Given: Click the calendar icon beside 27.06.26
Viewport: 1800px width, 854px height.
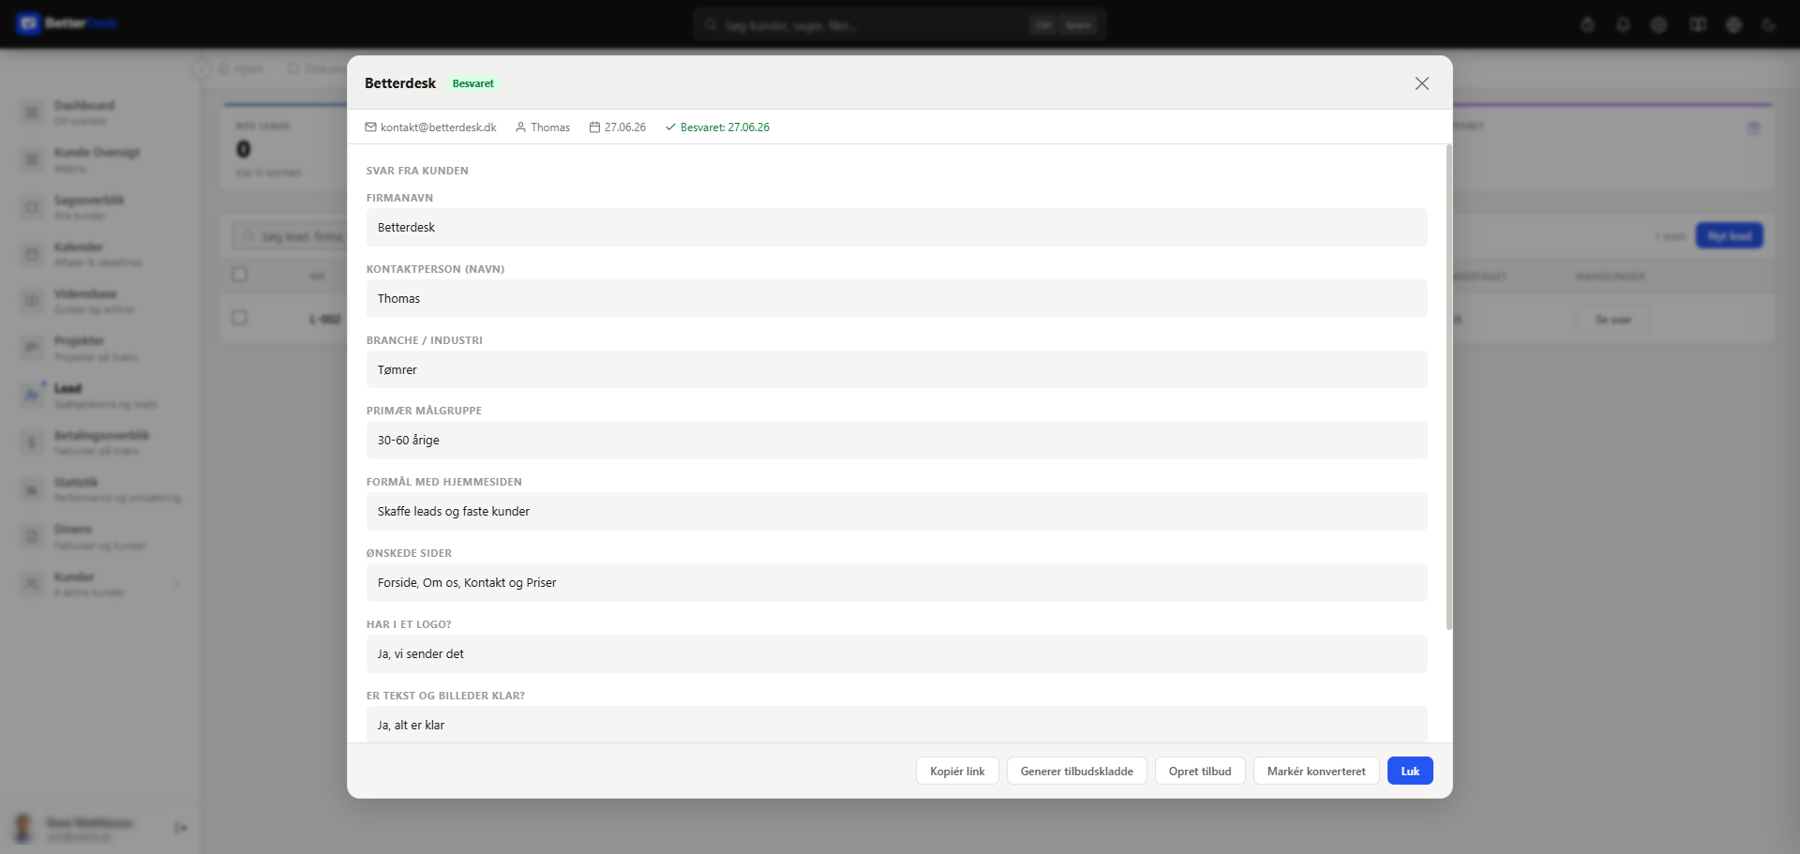Looking at the screenshot, I should (x=594, y=127).
